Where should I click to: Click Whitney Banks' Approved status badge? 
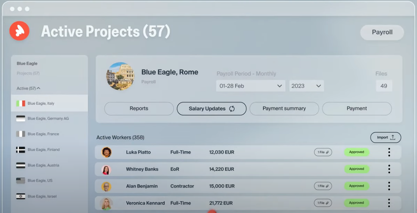357,169
